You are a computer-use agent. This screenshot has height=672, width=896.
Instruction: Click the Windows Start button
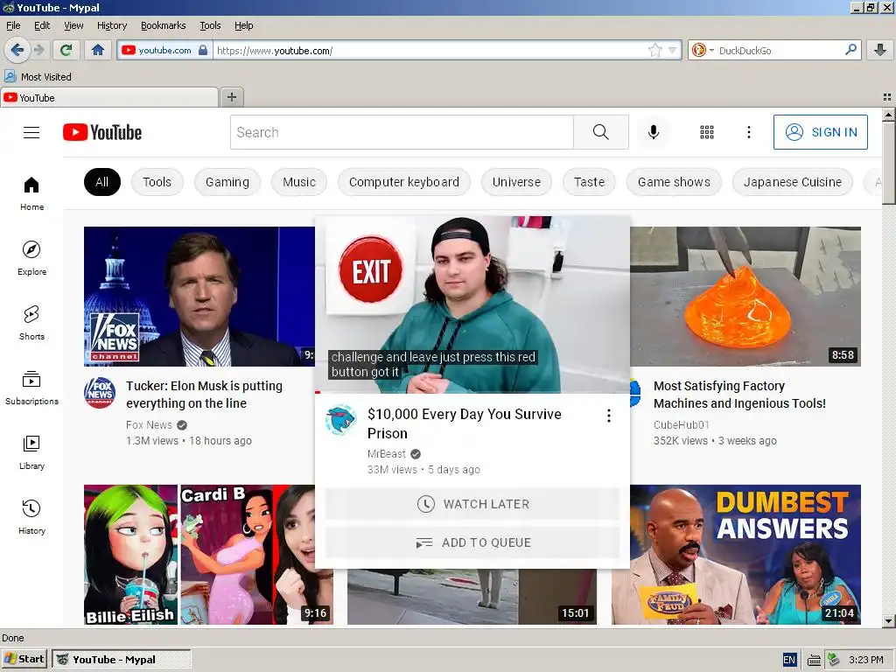[x=24, y=659]
